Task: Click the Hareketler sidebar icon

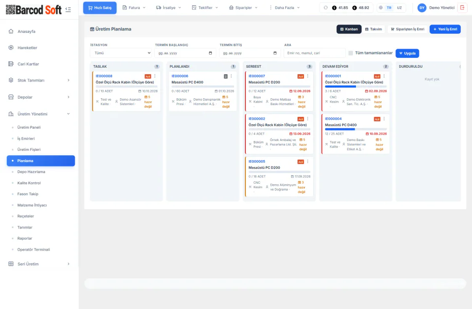Action: (x=11, y=48)
